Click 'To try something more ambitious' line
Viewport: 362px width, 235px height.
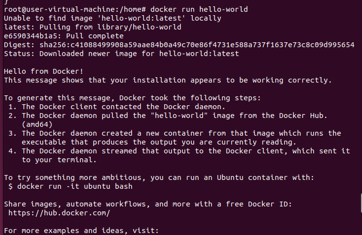tap(159, 177)
